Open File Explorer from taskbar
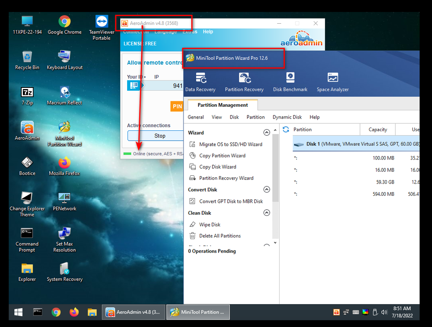The width and height of the screenshot is (432, 327). (92, 312)
